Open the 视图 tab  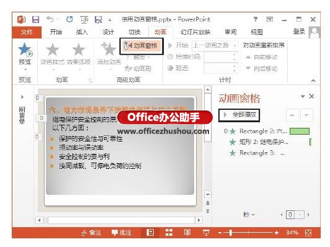click(257, 32)
